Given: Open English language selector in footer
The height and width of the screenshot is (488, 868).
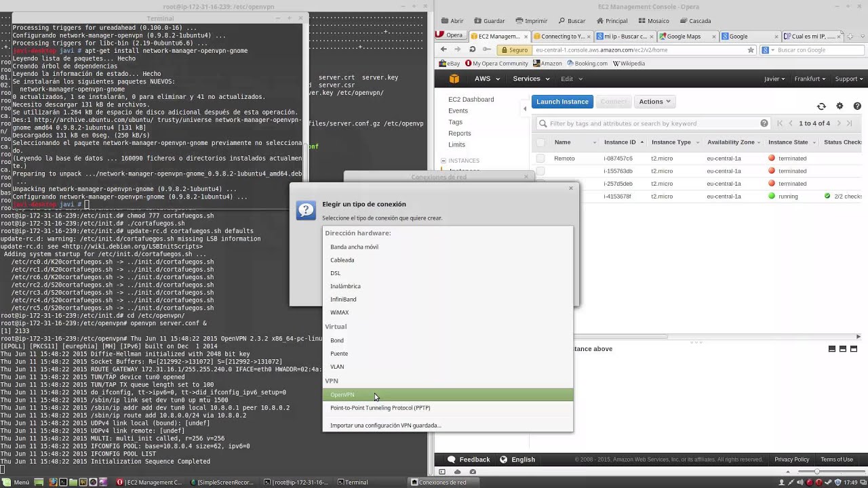Looking at the screenshot, I should click(x=517, y=460).
